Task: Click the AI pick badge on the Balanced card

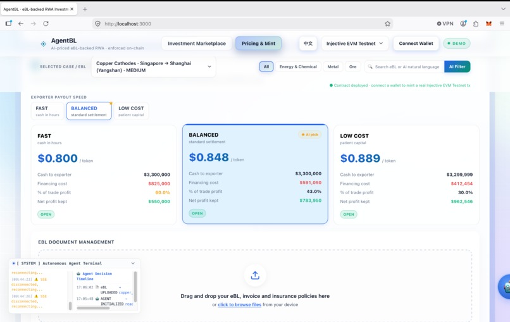Action: click(x=309, y=135)
